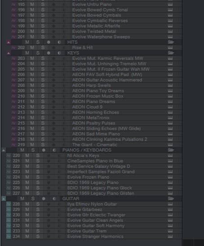This screenshot has width=204, height=246.
Task: Select track number 205
Action: click(x=21, y=69)
